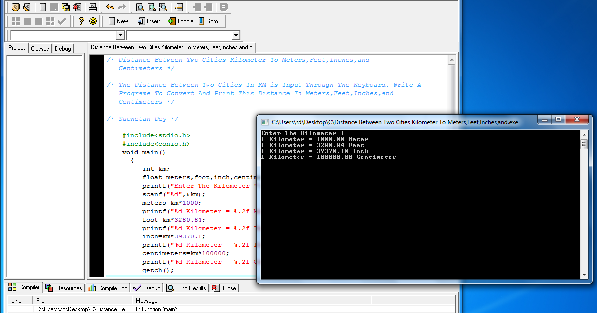Click the grayed Save disk icon
The image size is (597, 313).
click(x=54, y=7)
